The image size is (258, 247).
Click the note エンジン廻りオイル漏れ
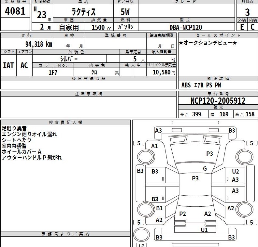click(29, 134)
